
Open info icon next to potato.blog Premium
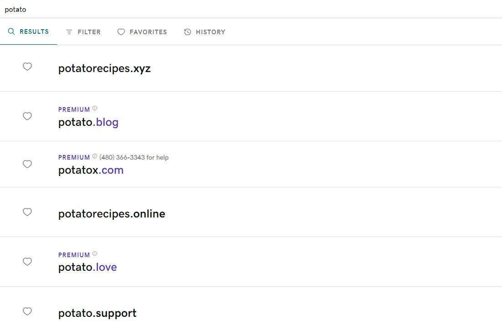point(95,108)
